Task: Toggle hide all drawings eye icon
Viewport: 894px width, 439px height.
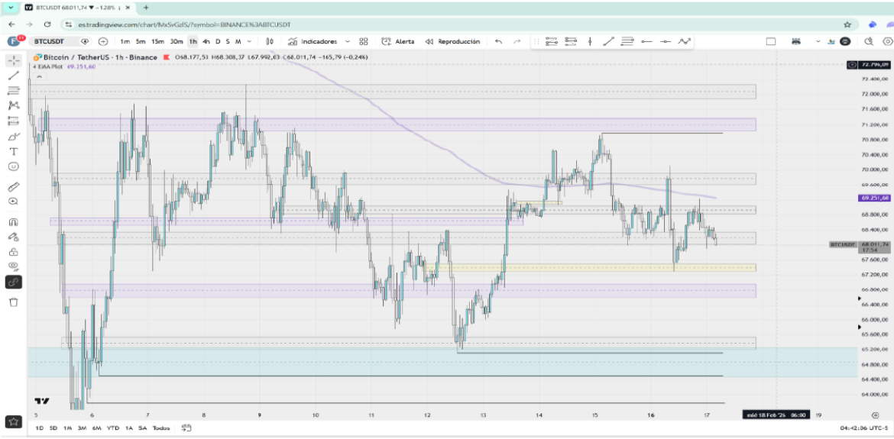Action: pyautogui.click(x=13, y=266)
